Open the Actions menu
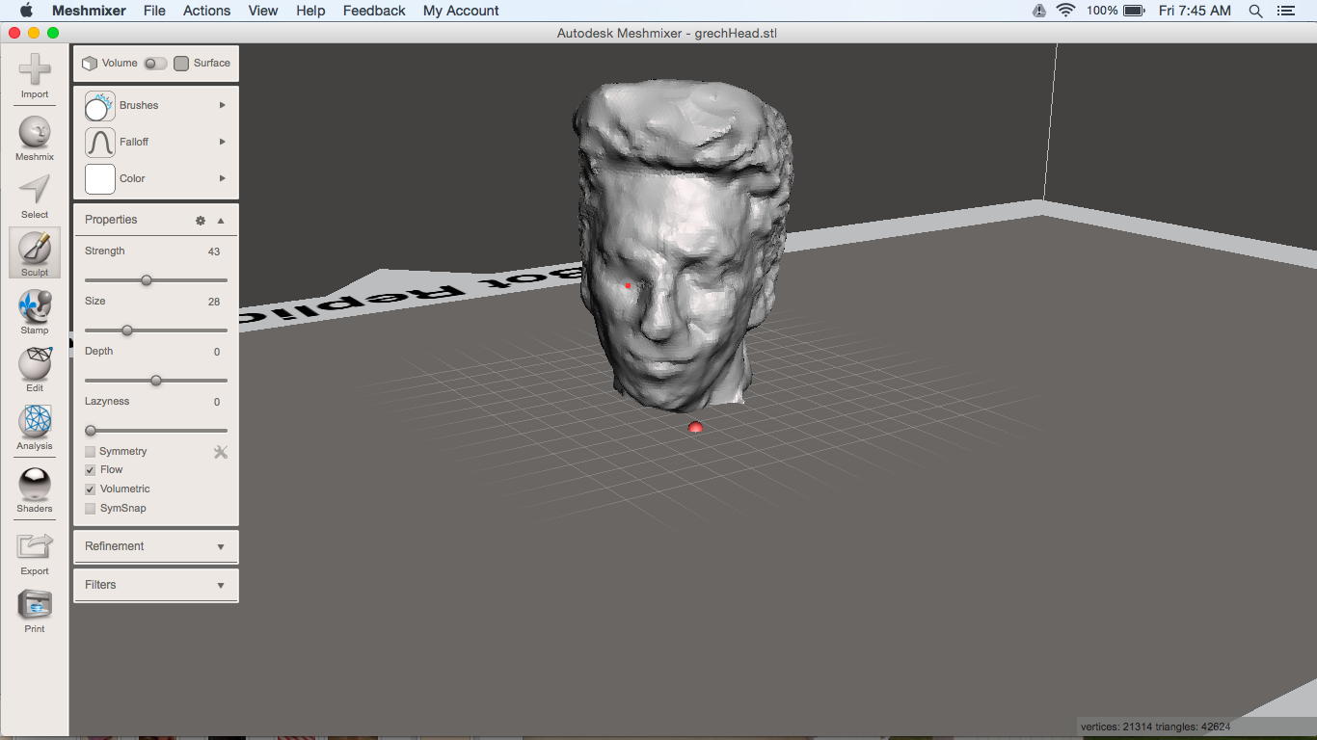Screen dimensions: 1317x740 tap(207, 11)
